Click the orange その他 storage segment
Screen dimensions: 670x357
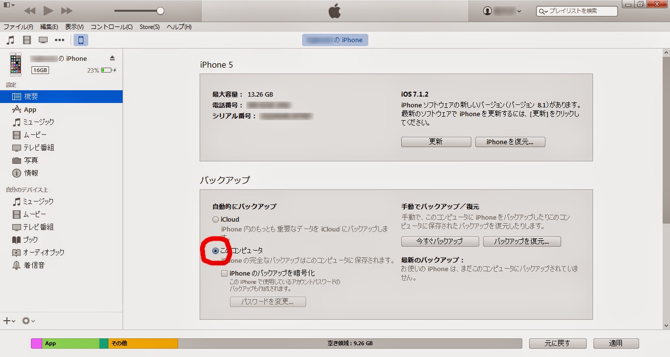[x=143, y=343]
